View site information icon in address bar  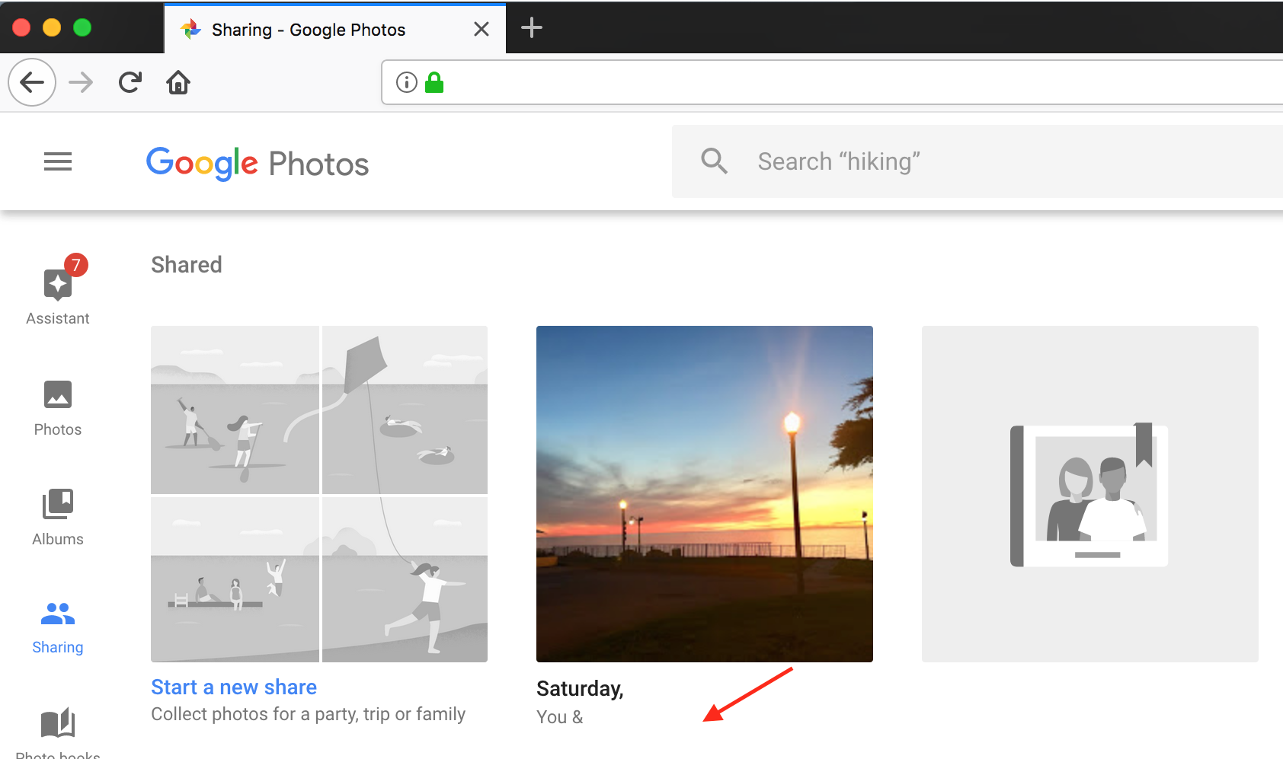pos(407,82)
